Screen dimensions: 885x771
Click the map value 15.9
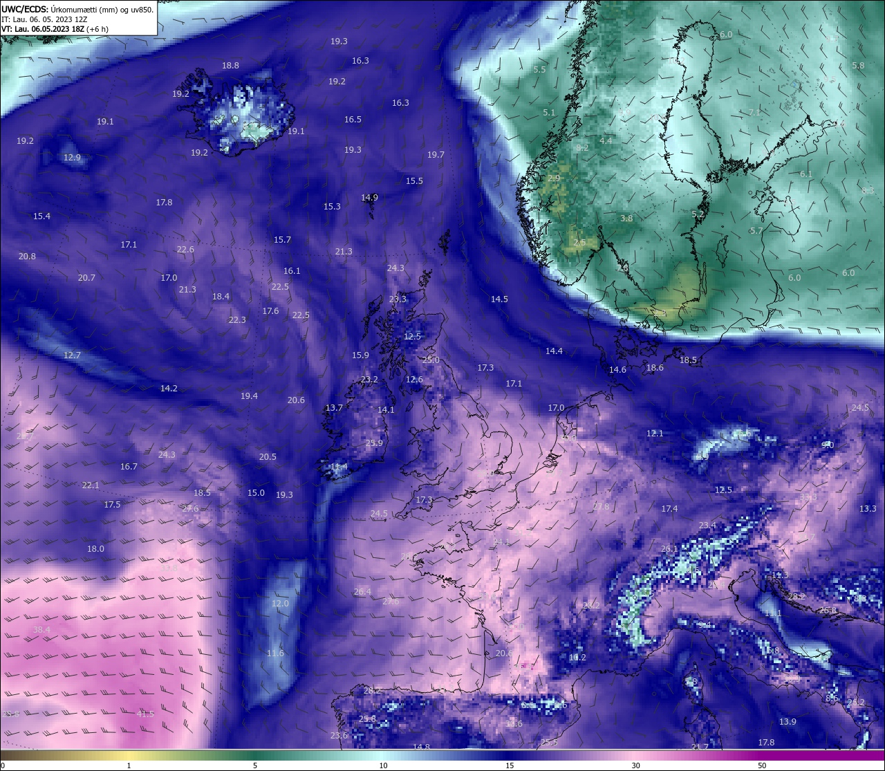pyautogui.click(x=360, y=355)
